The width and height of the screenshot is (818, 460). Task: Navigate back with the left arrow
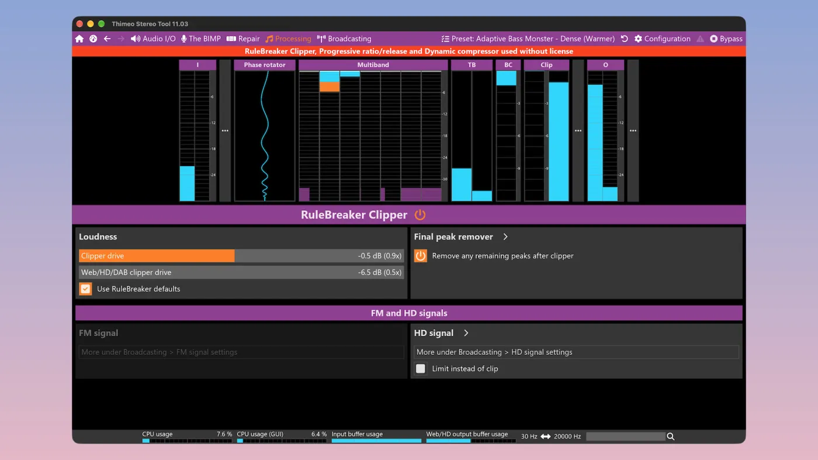click(107, 39)
